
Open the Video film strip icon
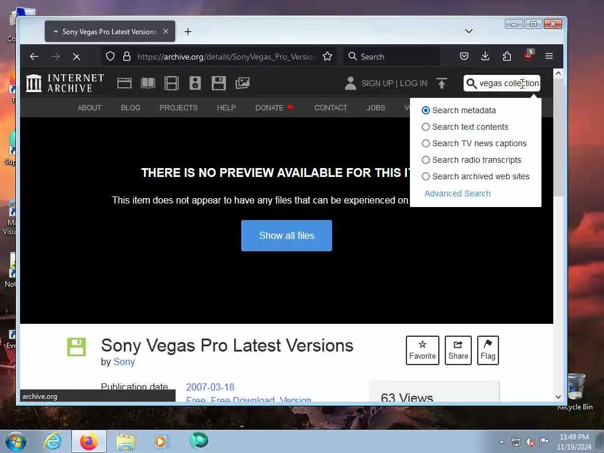coord(172,83)
